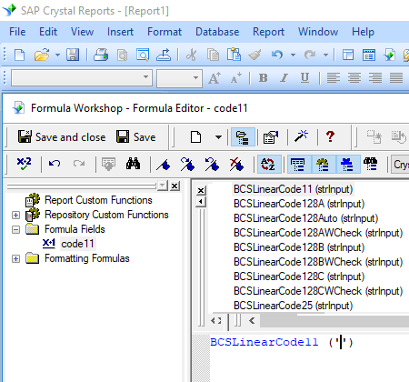409x382 pixels.
Task: Open the font name dropdown
Action: [x=145, y=77]
